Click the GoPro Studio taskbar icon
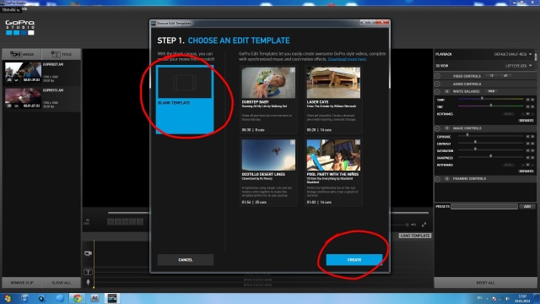 tap(112, 298)
